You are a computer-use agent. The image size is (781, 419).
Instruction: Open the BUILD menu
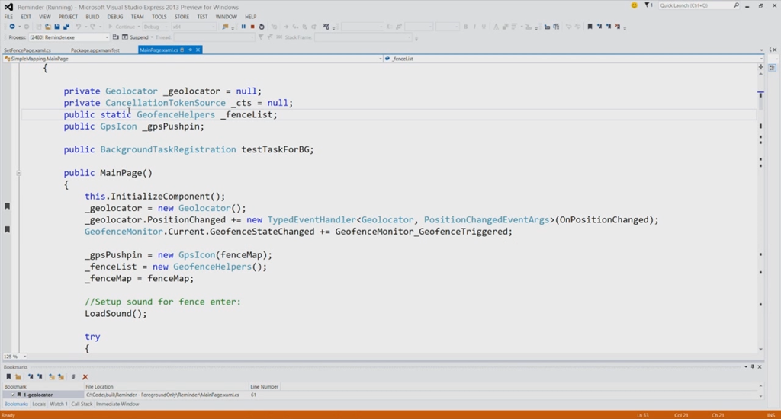pos(92,17)
